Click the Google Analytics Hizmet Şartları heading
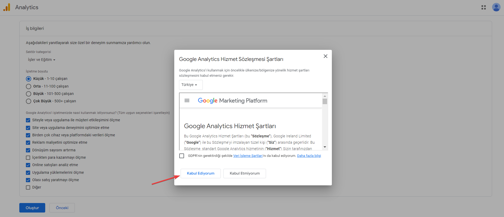The width and height of the screenshot is (504, 217). [x=230, y=126]
